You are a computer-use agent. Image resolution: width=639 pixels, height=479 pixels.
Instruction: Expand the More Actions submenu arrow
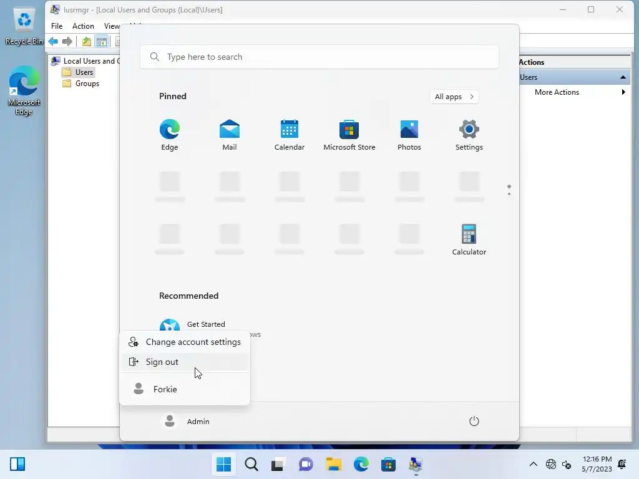623,92
